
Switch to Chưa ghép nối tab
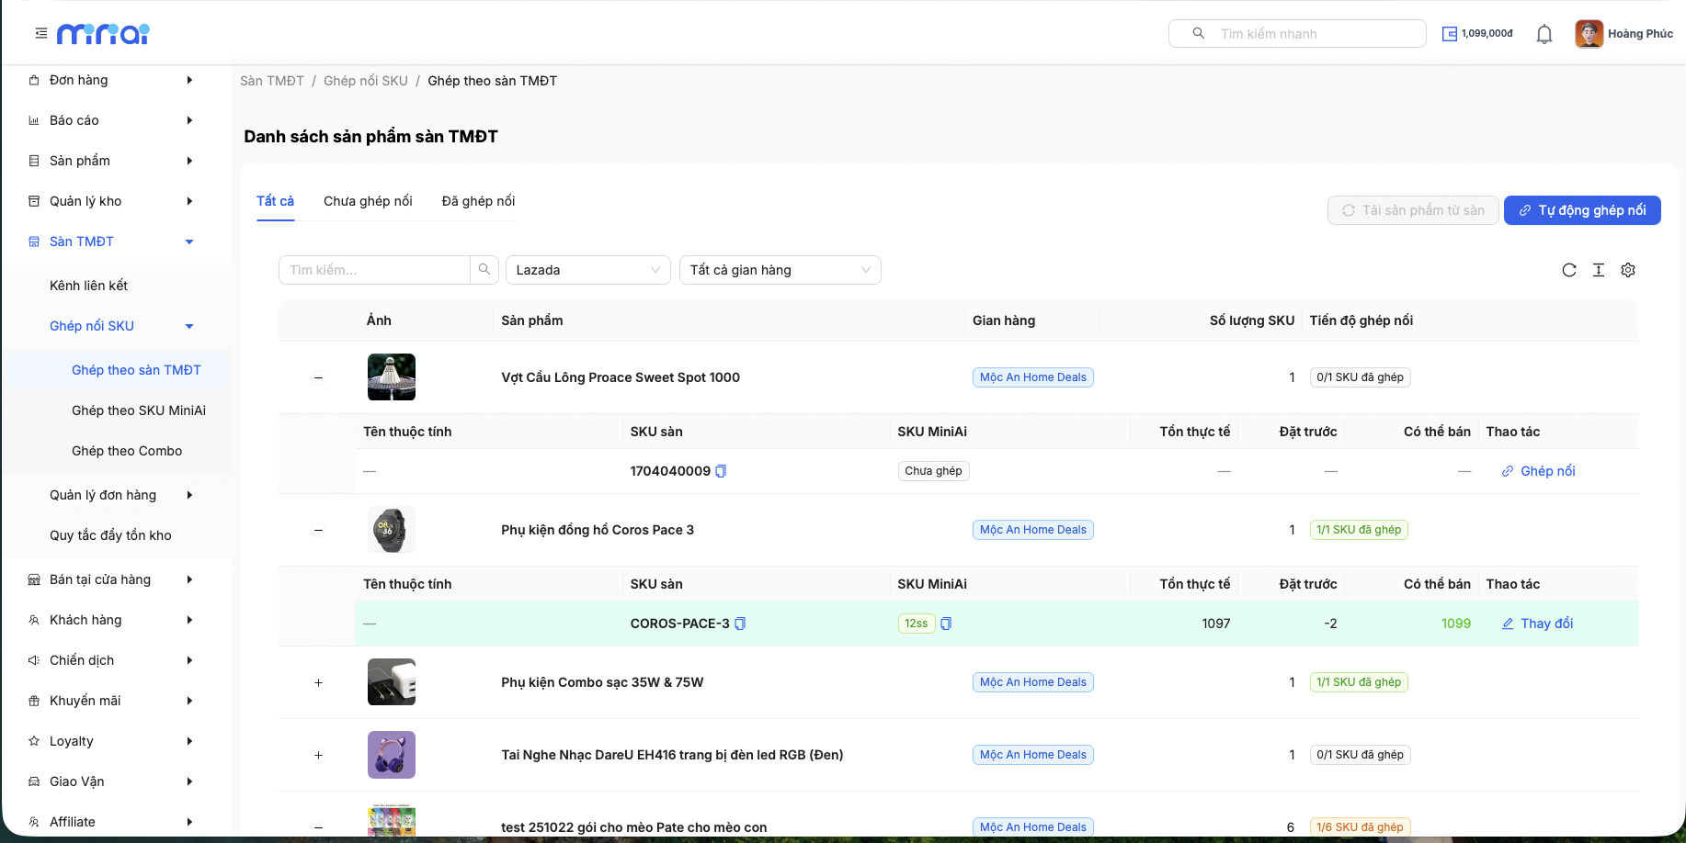(368, 201)
